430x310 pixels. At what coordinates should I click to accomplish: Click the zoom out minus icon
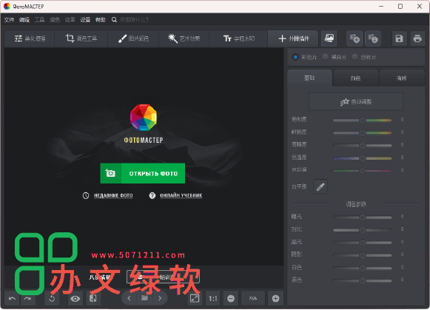[231, 298]
